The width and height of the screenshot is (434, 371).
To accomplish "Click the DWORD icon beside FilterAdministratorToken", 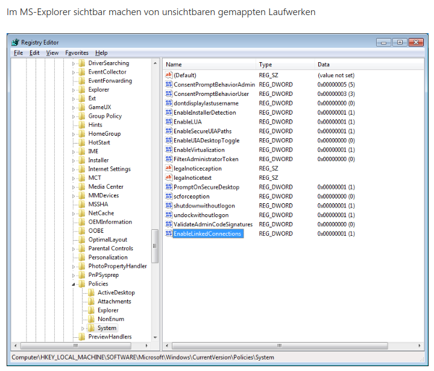I will (x=169, y=159).
